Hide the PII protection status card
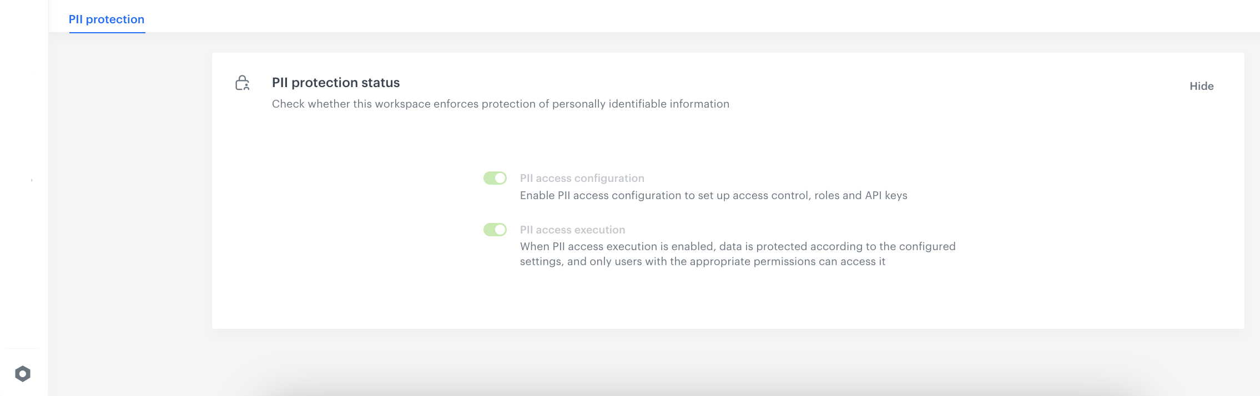 [x=1201, y=86]
